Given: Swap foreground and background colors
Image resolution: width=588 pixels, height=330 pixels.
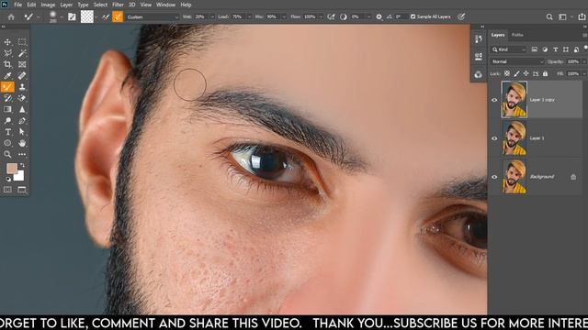Looking at the screenshot, I should point(22,165).
